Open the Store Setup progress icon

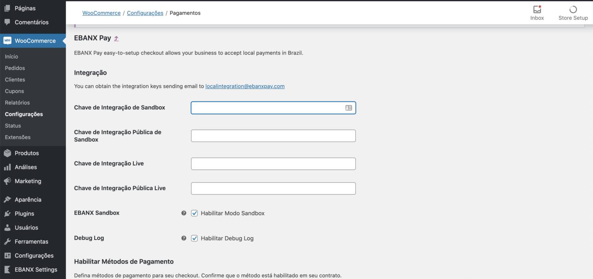(573, 9)
